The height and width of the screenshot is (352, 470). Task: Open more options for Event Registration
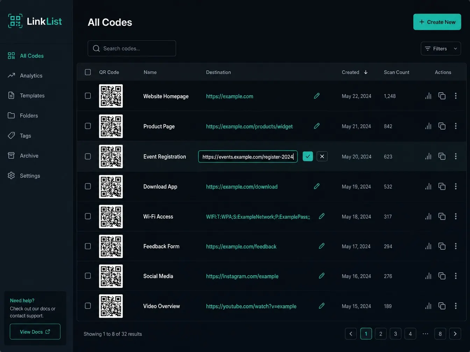coord(456,156)
